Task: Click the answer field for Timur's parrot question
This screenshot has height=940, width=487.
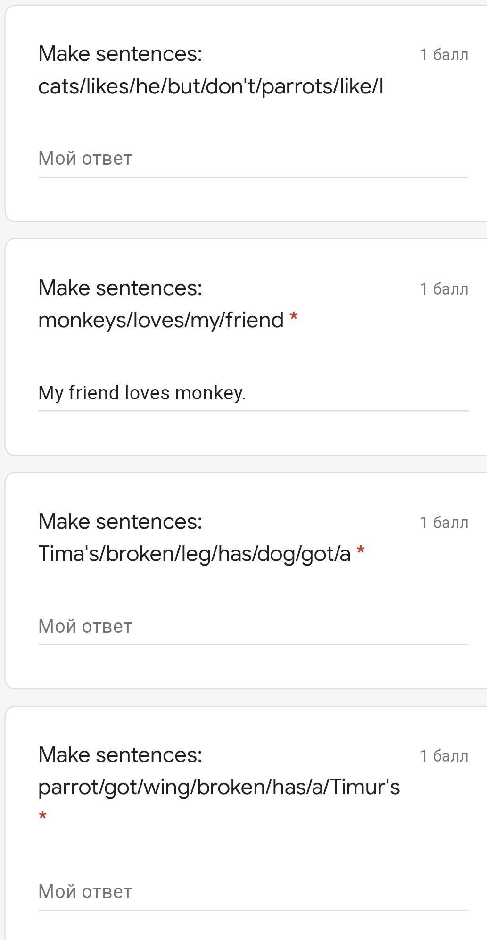Action: click(x=253, y=892)
